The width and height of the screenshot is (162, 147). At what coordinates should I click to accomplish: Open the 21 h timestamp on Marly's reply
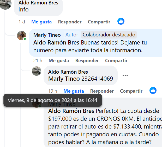click(38, 61)
